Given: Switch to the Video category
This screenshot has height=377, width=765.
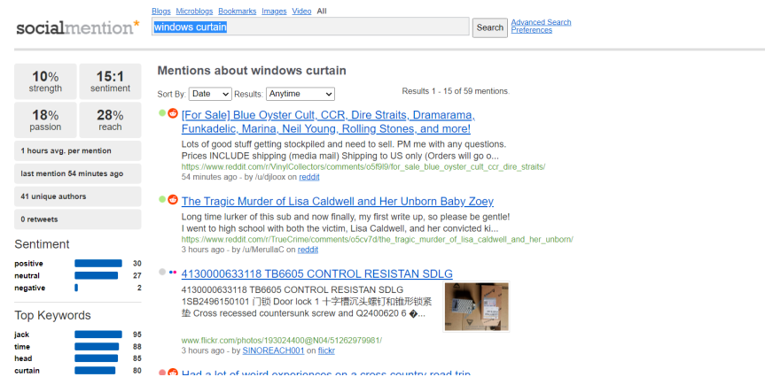Looking at the screenshot, I should (x=301, y=11).
